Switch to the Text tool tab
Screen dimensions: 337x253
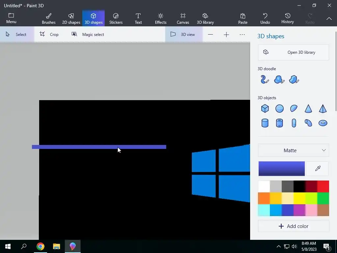coord(138,18)
